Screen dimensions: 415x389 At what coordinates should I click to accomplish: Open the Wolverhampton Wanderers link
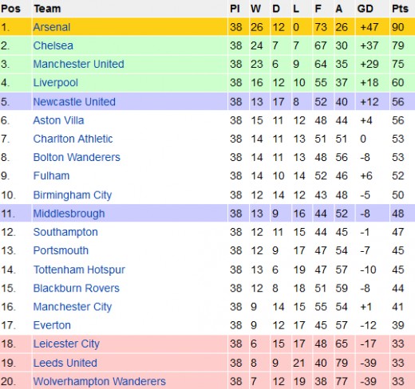[x=100, y=382]
